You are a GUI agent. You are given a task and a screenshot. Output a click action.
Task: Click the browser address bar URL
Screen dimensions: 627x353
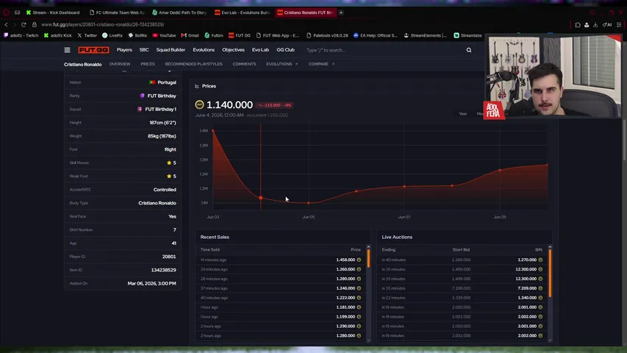(102, 24)
